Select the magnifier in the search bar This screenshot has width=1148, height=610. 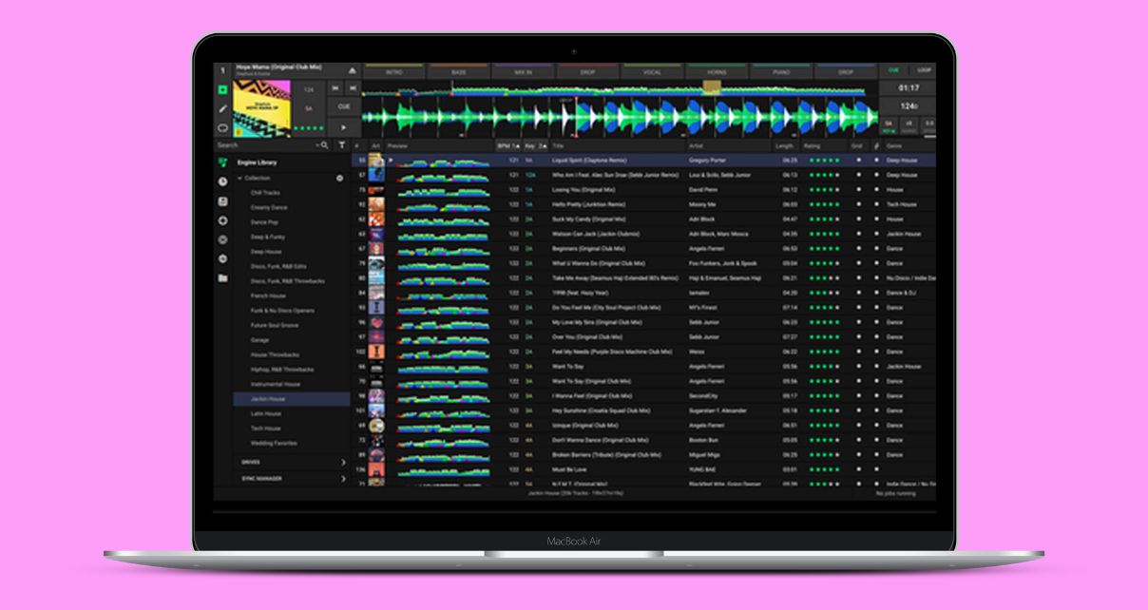coord(324,144)
